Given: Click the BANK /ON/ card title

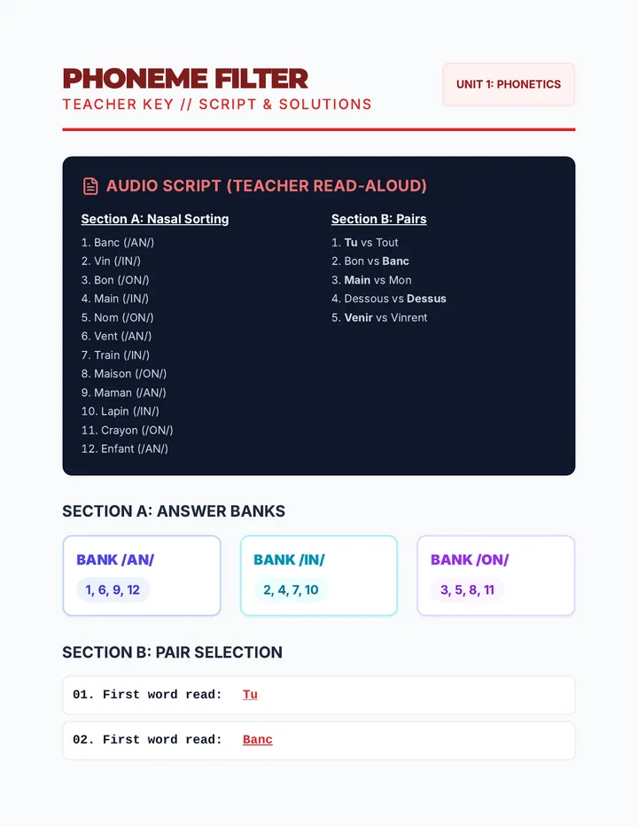Looking at the screenshot, I should pos(470,559).
